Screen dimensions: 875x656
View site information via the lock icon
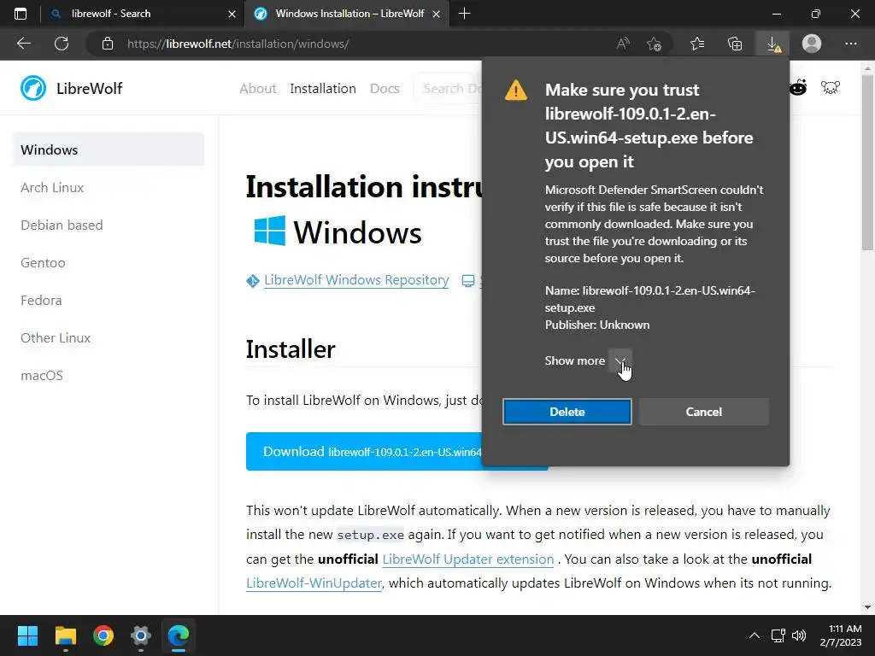click(108, 44)
